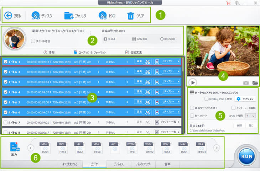Play the preview video

(192, 82)
